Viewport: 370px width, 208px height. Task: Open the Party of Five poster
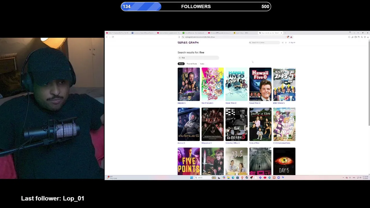[x=260, y=124]
